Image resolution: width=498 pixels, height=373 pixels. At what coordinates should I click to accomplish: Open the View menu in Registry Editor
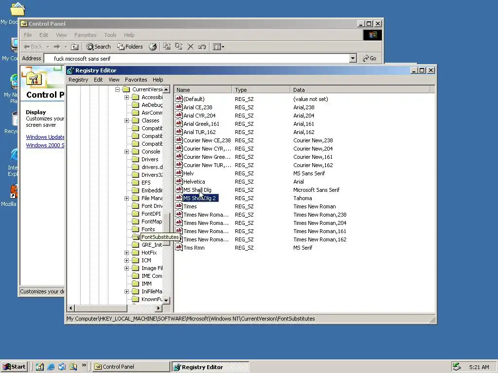coord(114,80)
